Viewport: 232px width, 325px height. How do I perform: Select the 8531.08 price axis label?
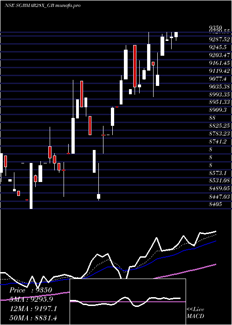[x=219, y=180]
